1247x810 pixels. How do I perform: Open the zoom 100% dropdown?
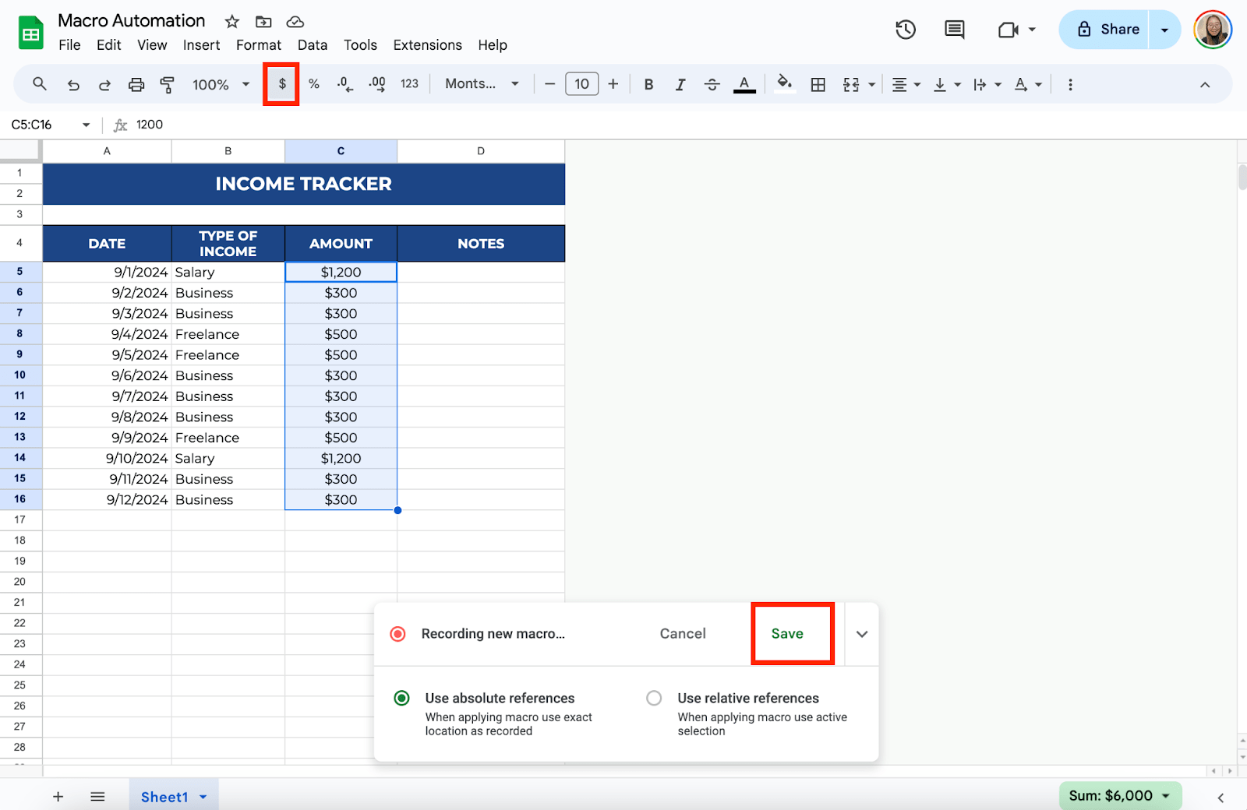221,84
